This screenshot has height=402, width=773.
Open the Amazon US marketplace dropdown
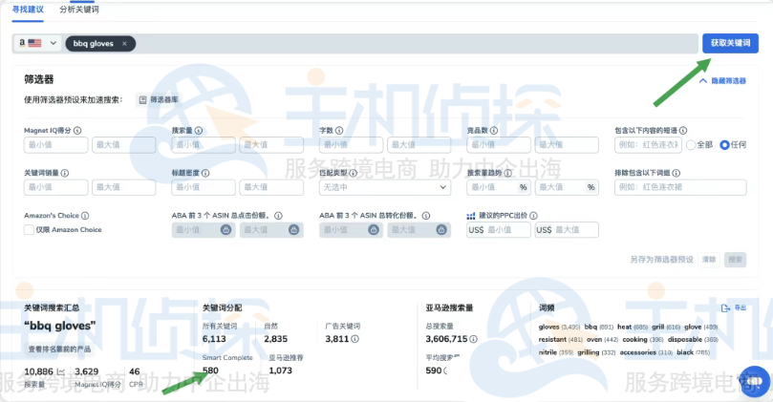coord(37,43)
